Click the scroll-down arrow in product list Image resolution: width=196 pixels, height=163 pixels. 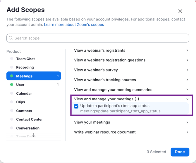tap(34, 135)
